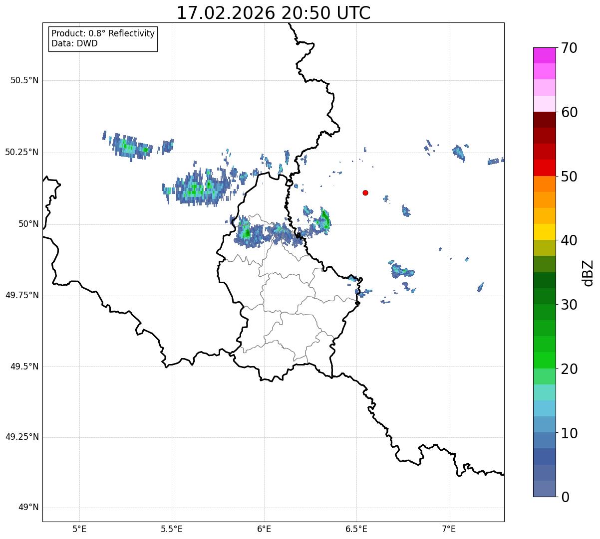Click the '50°N' latitude label

tap(28, 224)
